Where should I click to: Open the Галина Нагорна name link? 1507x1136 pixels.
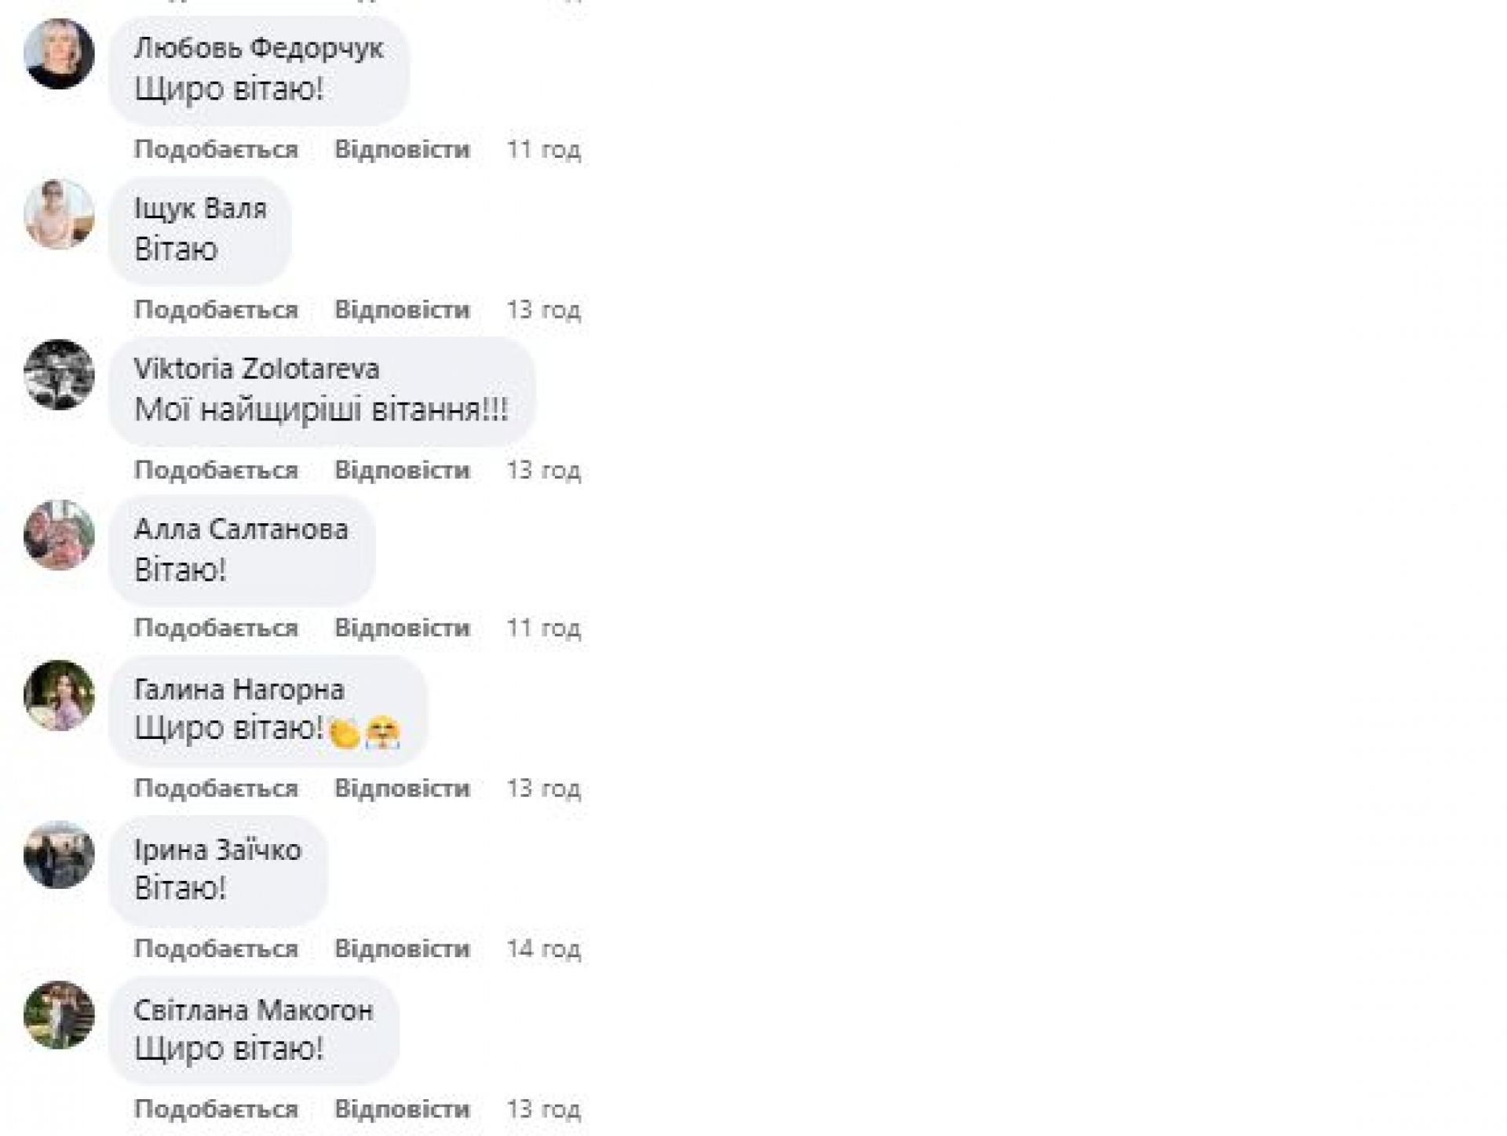(239, 690)
